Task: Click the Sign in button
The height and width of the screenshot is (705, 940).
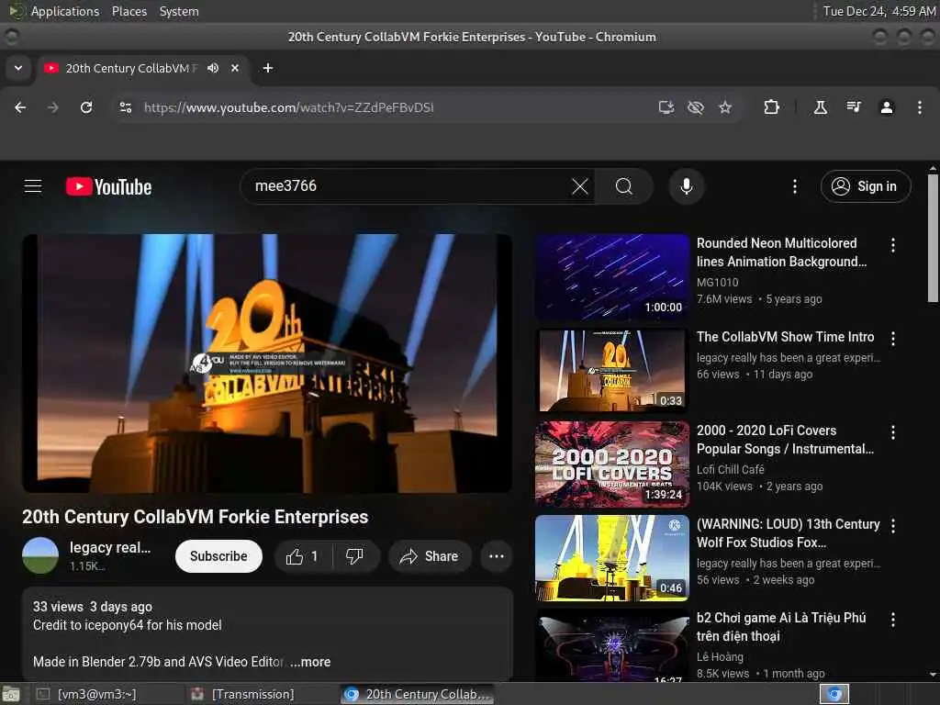Action: pyautogui.click(x=865, y=186)
